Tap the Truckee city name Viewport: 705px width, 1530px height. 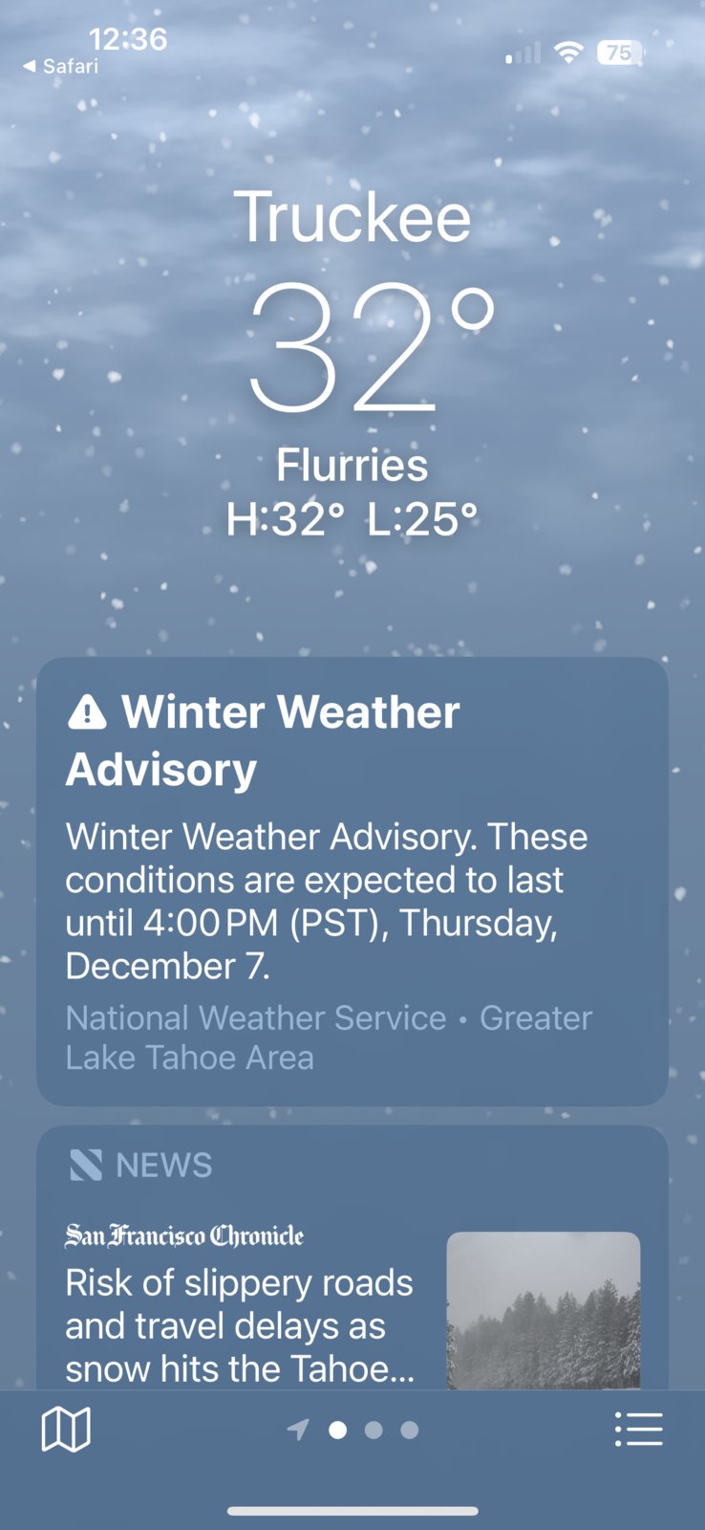[x=352, y=216]
